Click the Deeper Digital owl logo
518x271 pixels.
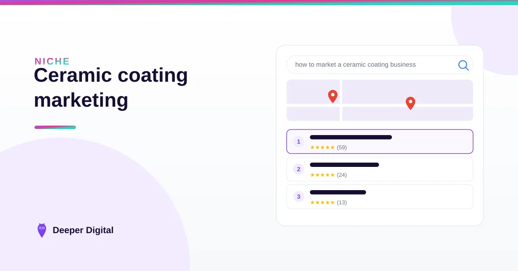point(42,230)
